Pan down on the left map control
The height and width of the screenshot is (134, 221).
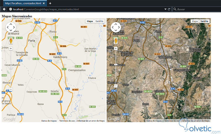pos(11,30)
